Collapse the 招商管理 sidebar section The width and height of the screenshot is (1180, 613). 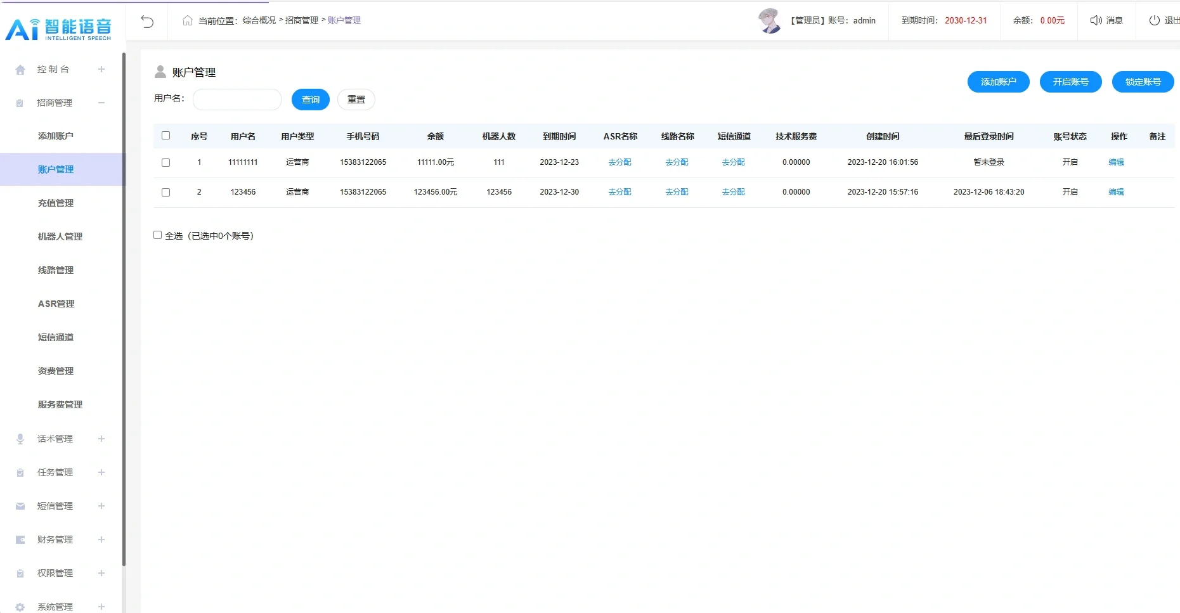click(101, 103)
